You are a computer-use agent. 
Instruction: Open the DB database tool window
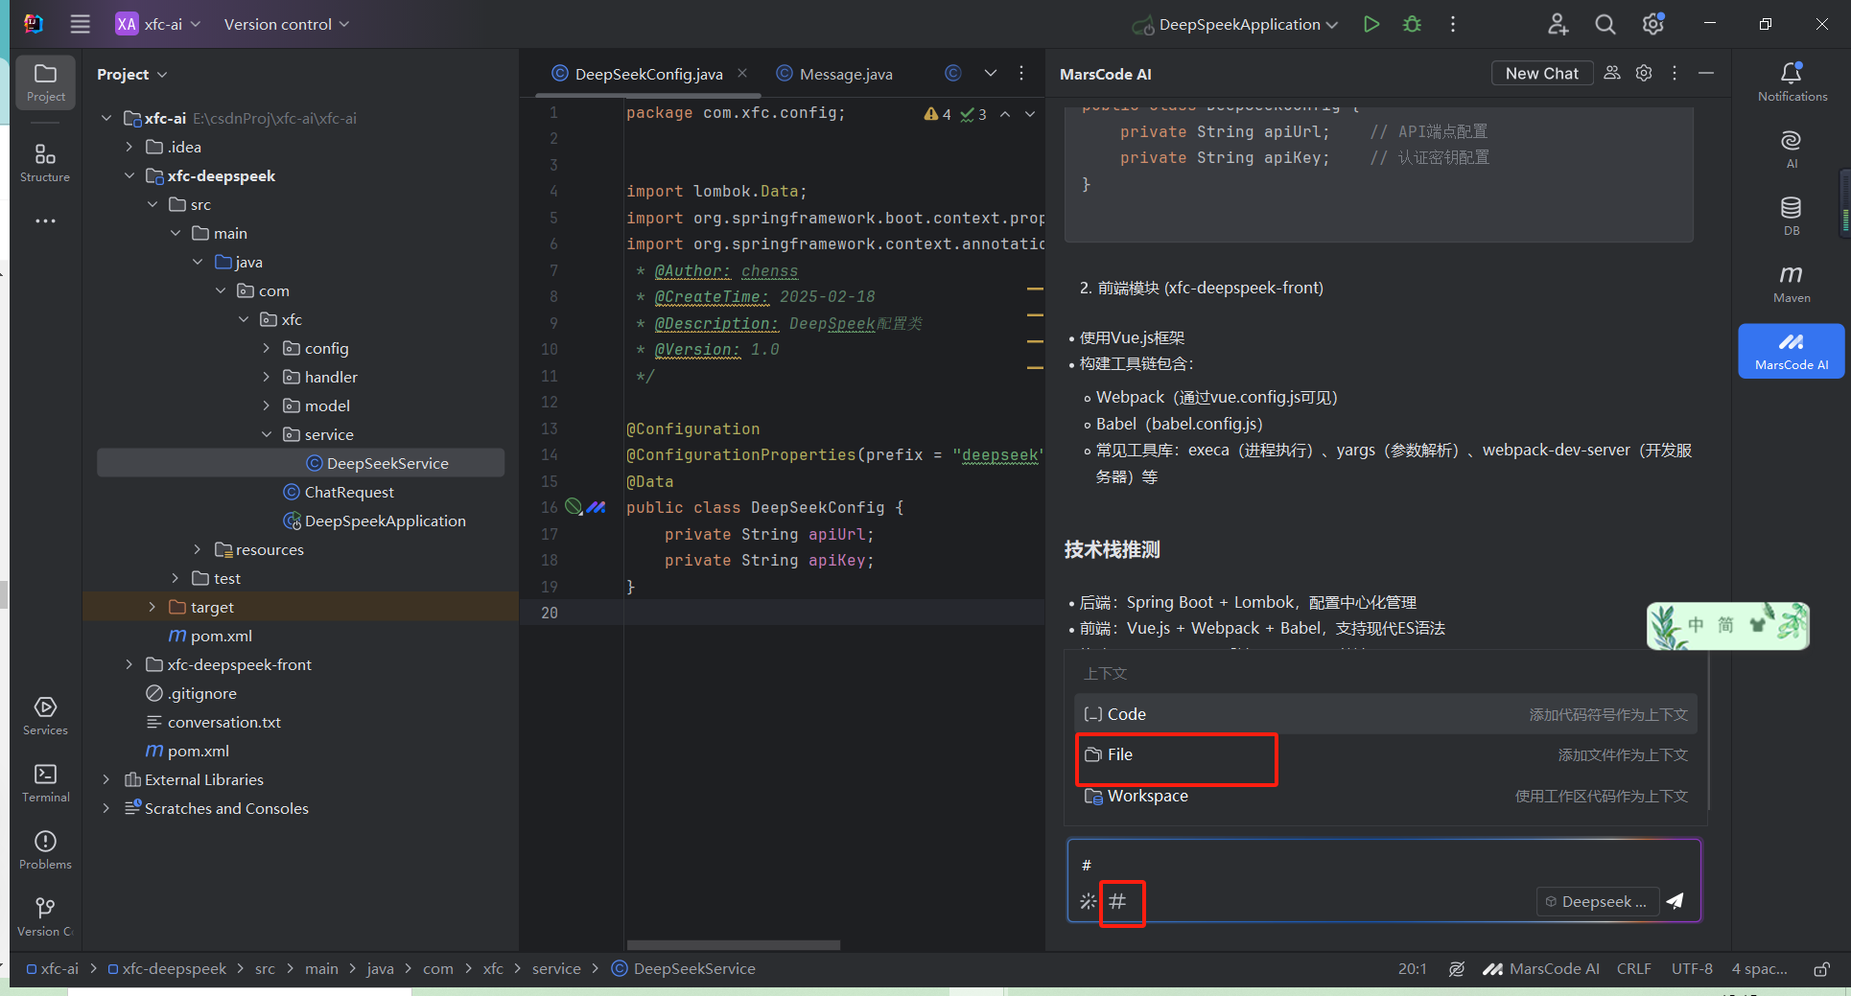(1792, 216)
